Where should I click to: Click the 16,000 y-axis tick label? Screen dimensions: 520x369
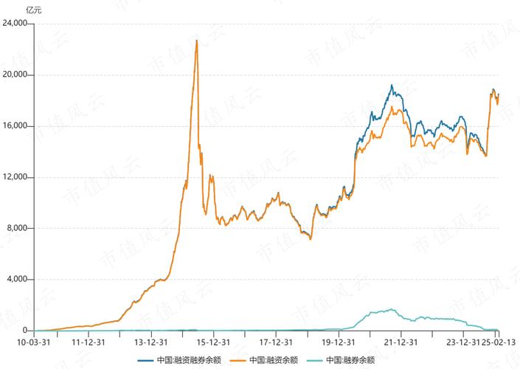(x=15, y=126)
